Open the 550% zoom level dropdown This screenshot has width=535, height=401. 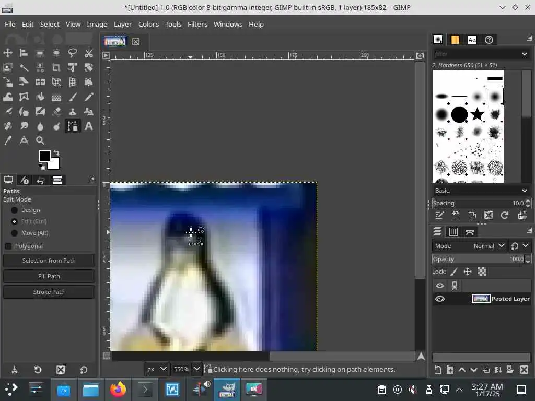tap(196, 369)
